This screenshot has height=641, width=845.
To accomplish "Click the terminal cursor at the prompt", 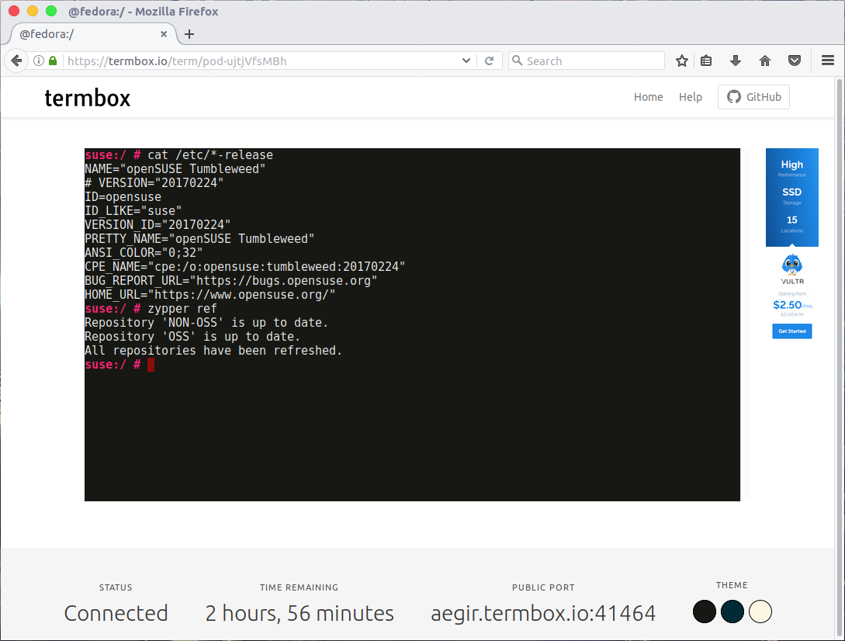I will 151,365.
